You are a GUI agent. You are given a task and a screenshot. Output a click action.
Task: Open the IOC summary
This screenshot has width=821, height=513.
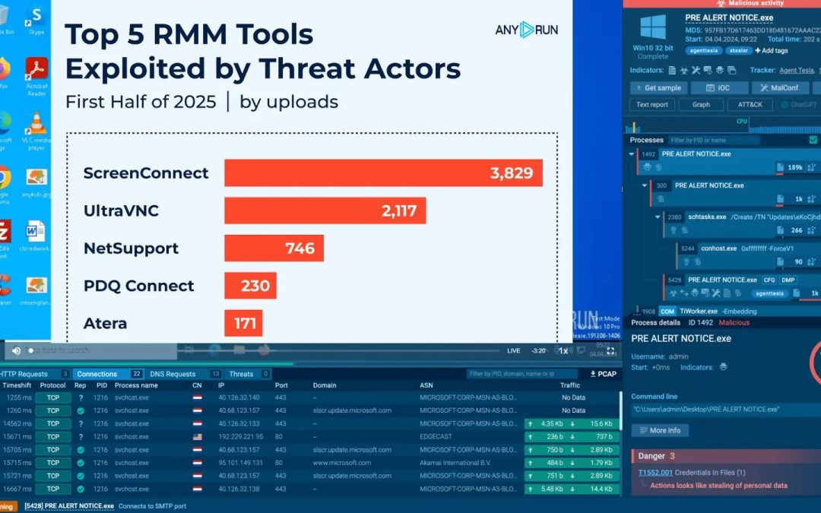point(718,88)
